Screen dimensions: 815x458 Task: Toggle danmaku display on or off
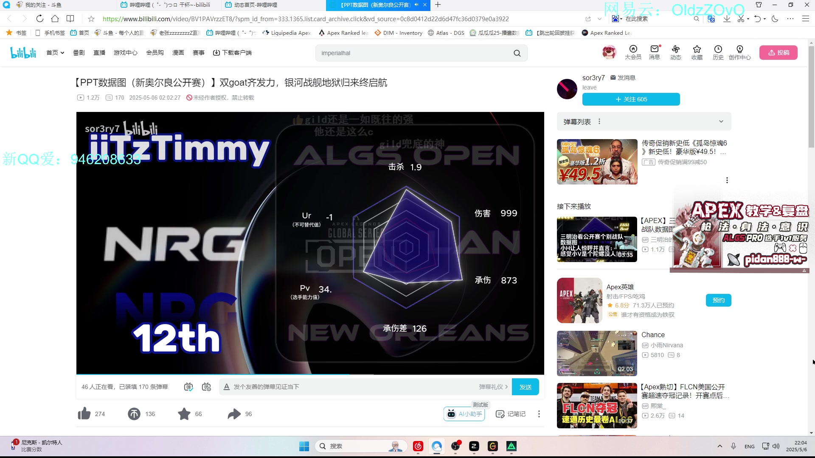click(x=188, y=387)
